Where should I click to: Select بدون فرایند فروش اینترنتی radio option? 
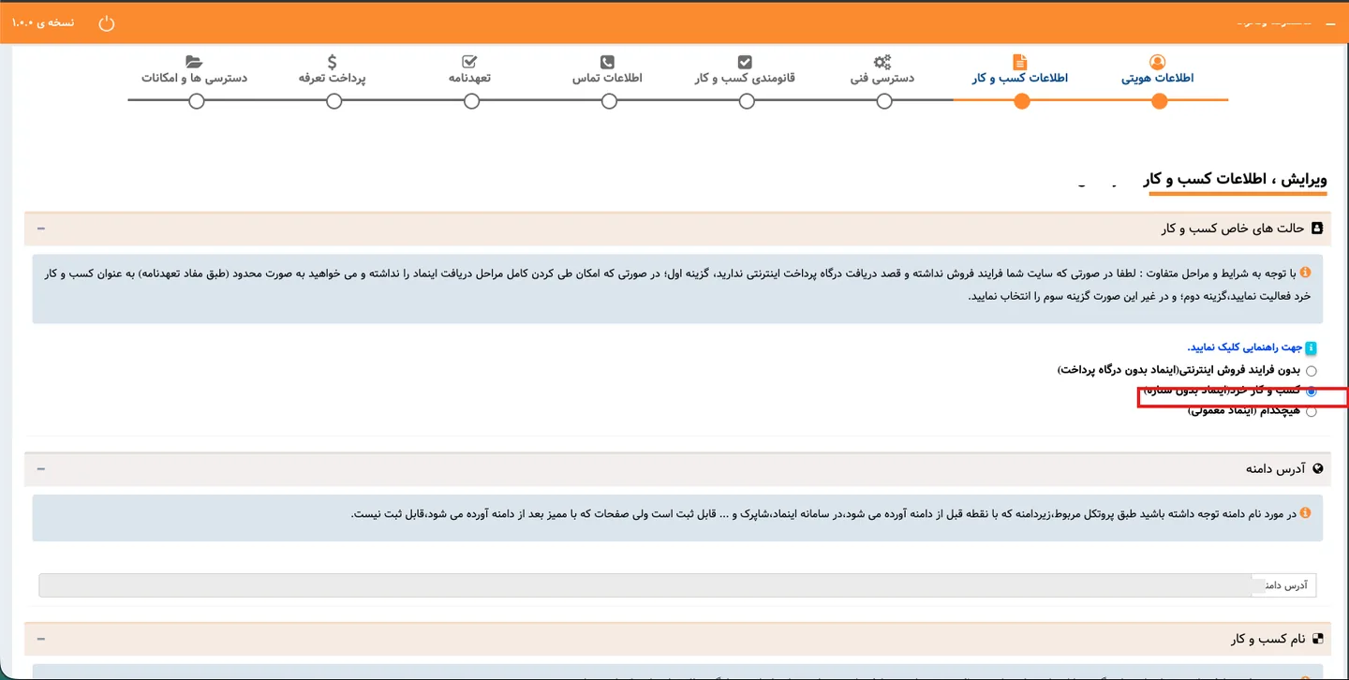(1312, 371)
